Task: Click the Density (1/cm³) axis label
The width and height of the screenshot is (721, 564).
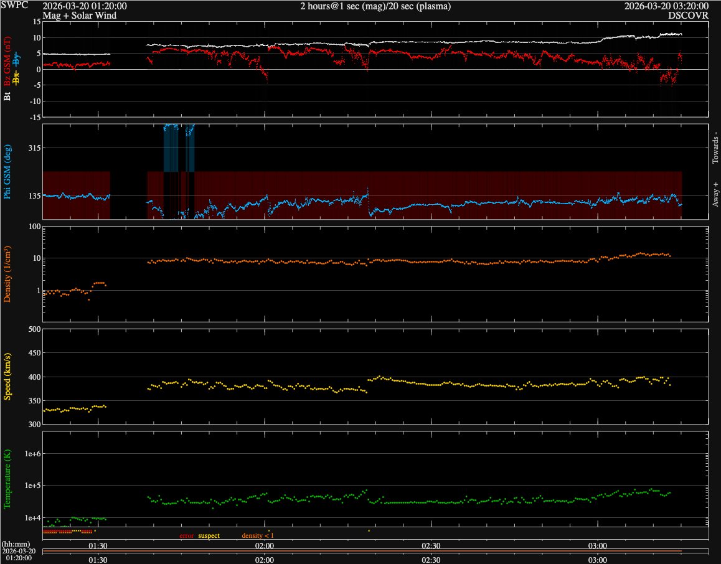Action: click(x=7, y=274)
